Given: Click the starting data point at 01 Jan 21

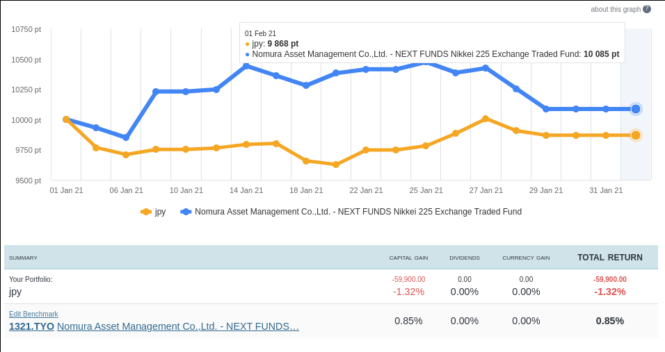Looking at the screenshot, I should click(x=66, y=119).
